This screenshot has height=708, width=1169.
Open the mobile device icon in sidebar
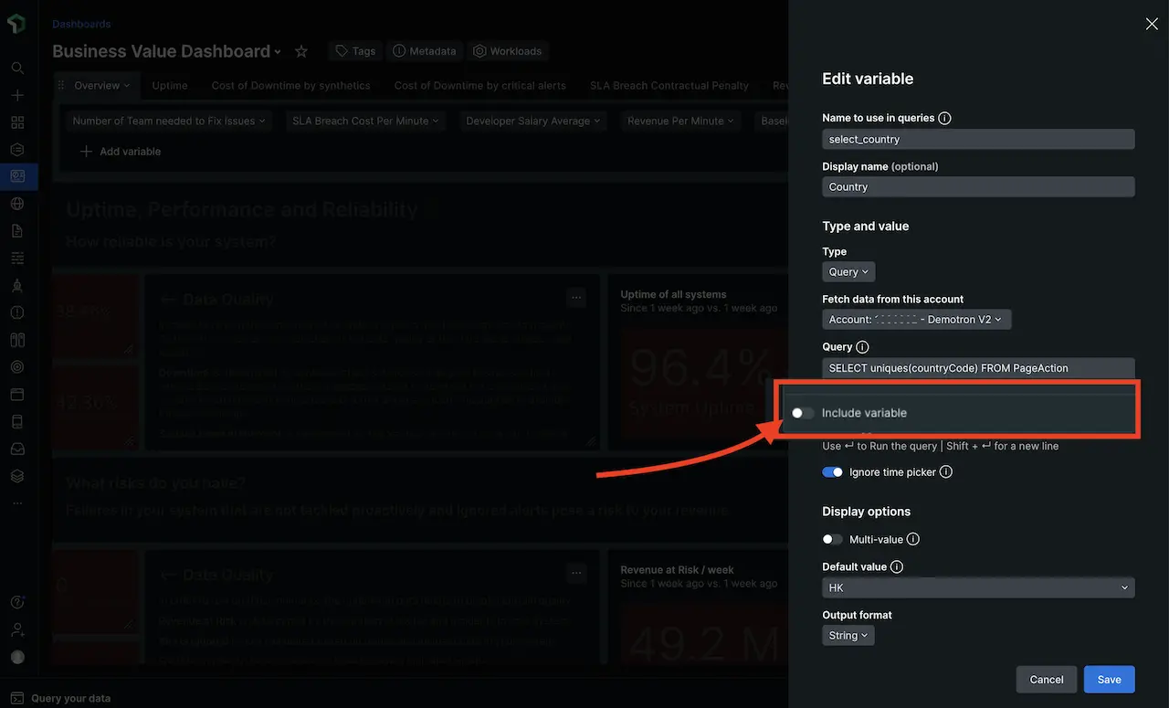[x=16, y=421]
